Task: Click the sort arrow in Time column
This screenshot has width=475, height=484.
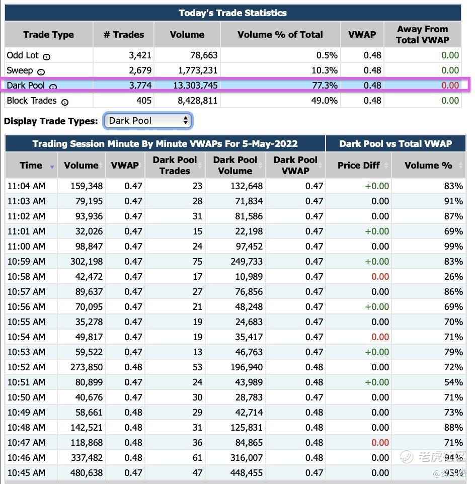Action: (52, 167)
